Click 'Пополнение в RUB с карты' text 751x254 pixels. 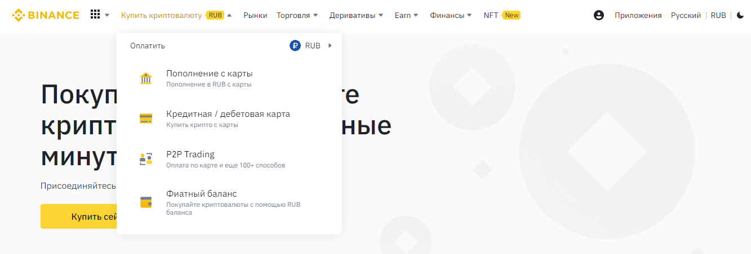[208, 85]
